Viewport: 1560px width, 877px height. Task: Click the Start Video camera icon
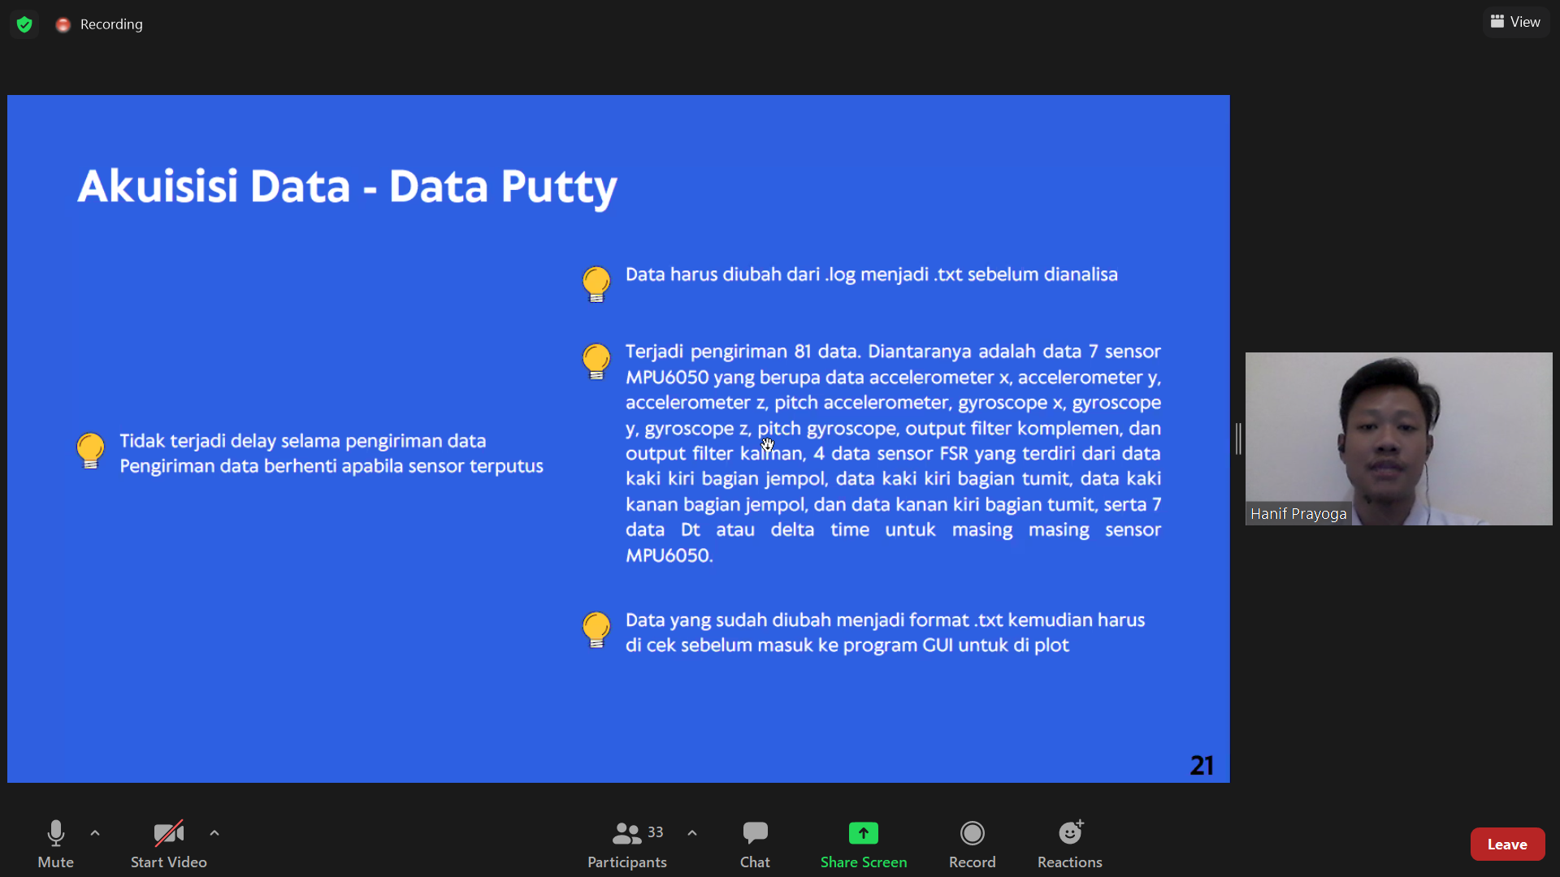(168, 833)
